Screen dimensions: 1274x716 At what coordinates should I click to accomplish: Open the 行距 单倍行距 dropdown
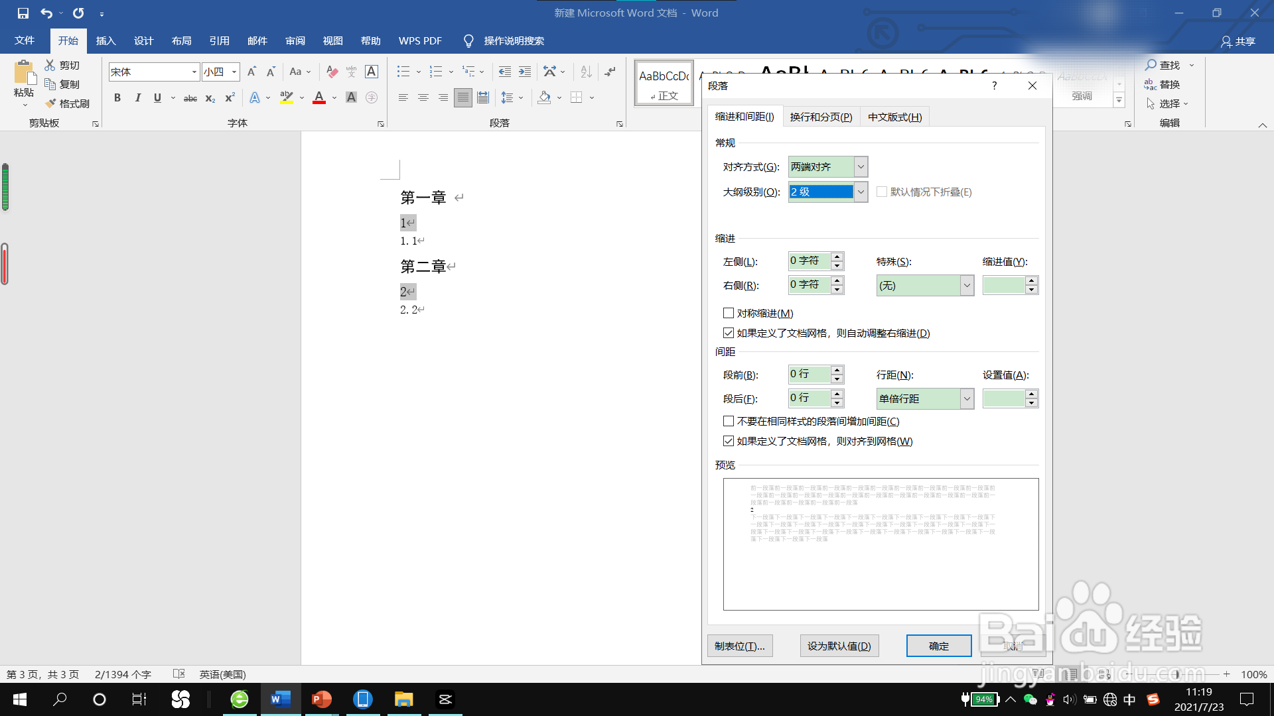(967, 398)
